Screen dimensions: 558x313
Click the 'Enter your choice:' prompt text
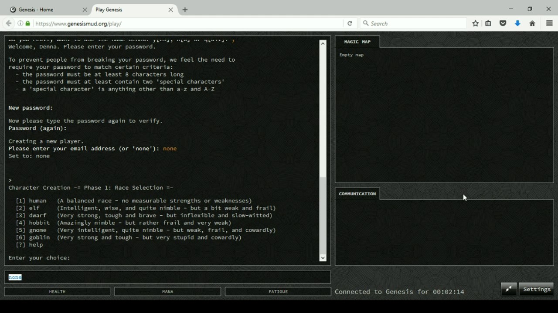click(x=39, y=258)
